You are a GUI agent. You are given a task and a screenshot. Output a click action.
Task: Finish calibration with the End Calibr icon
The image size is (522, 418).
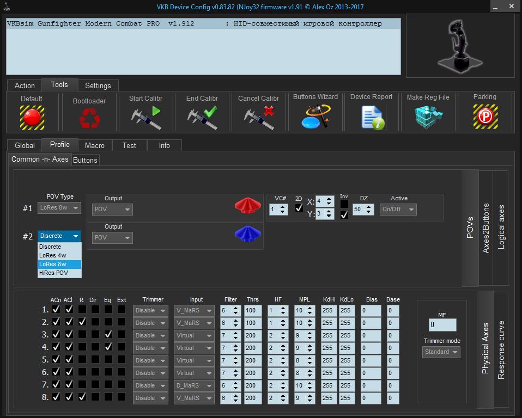[x=202, y=118]
